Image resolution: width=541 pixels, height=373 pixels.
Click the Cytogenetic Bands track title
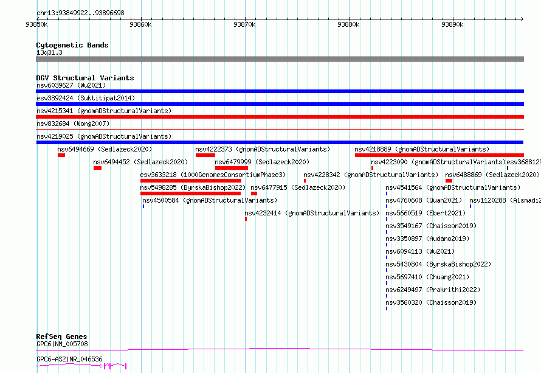pyautogui.click(x=72, y=45)
